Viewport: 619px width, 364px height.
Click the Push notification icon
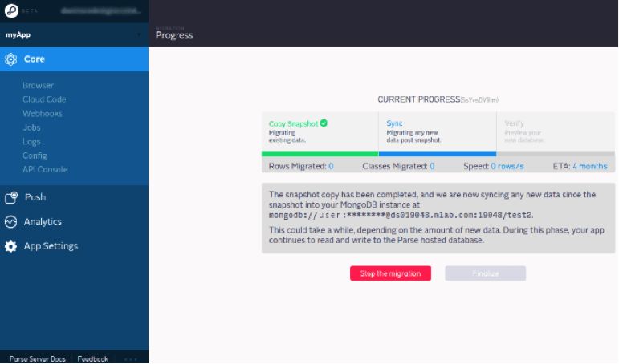pos(11,197)
